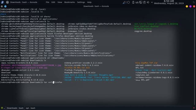Viewport: 196px width, 110px height.
Task: Click the 'Warfork.desktop' green entry
Action: tap(143, 29)
